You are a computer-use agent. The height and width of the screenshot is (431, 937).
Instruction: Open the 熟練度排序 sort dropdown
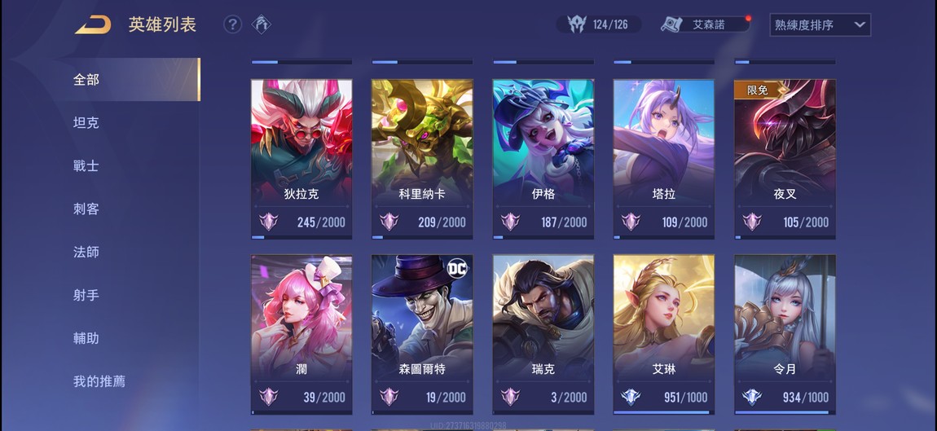click(820, 25)
